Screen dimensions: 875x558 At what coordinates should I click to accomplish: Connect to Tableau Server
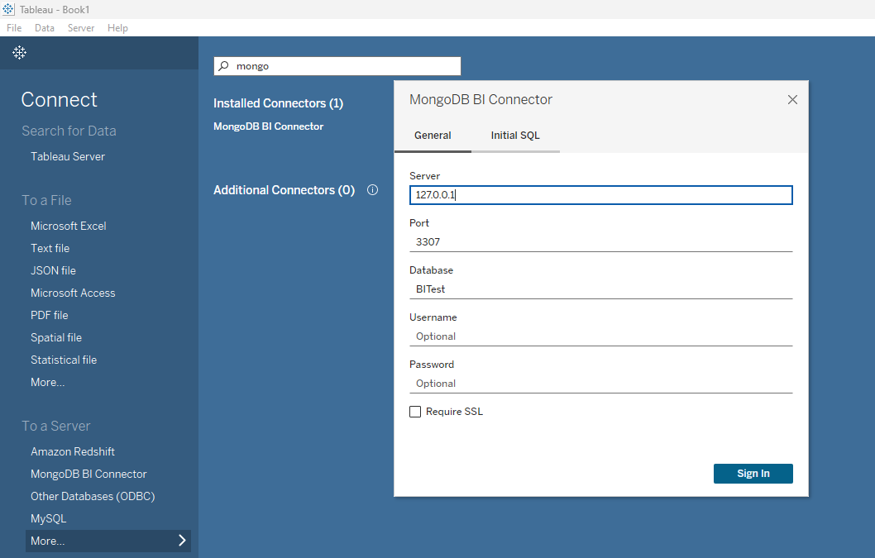[x=68, y=157]
